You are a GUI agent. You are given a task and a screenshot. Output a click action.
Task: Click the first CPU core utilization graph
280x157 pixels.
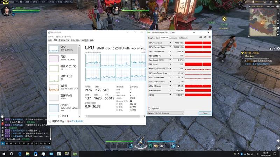[x=93, y=61]
